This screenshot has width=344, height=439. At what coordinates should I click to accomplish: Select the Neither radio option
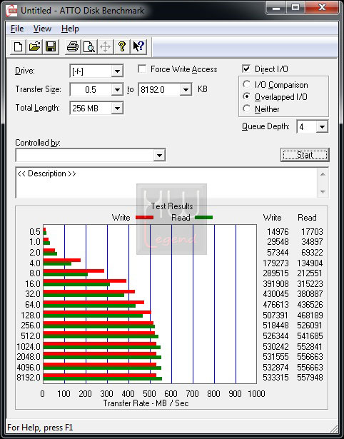click(x=247, y=109)
